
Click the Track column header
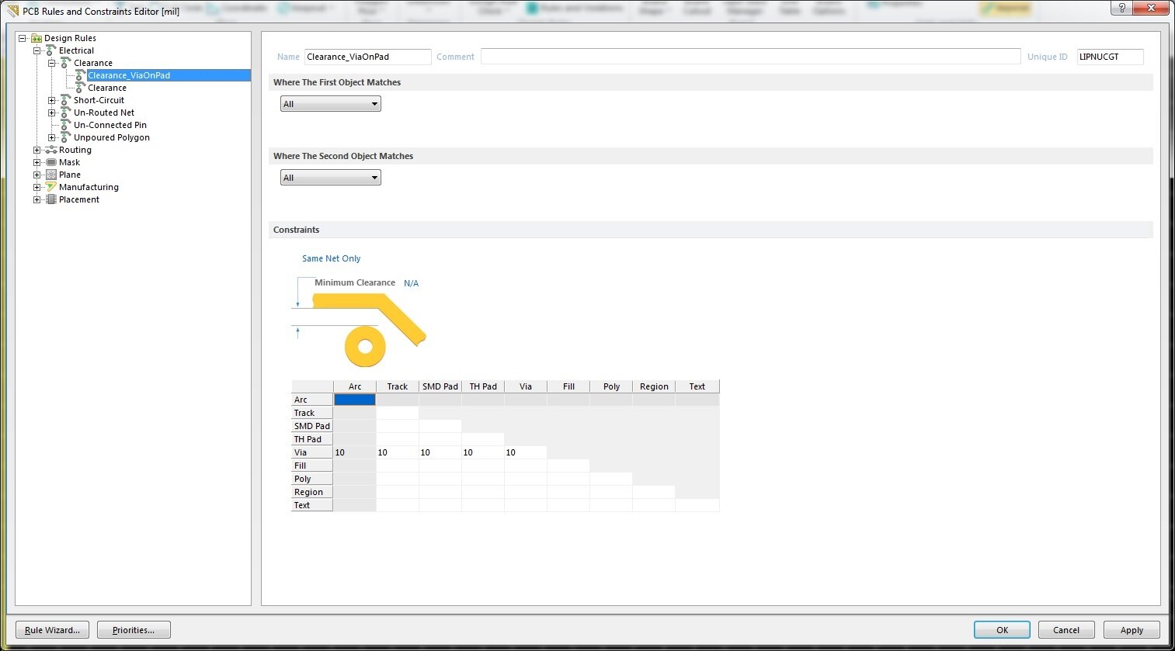398,386
